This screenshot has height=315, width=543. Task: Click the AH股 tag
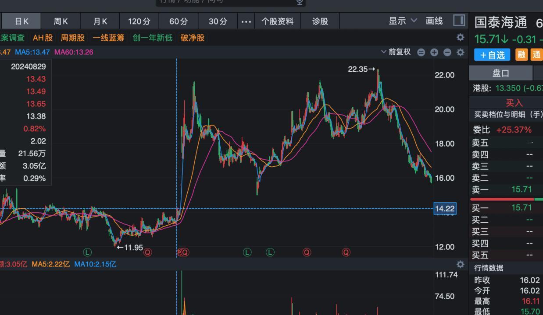pos(43,38)
